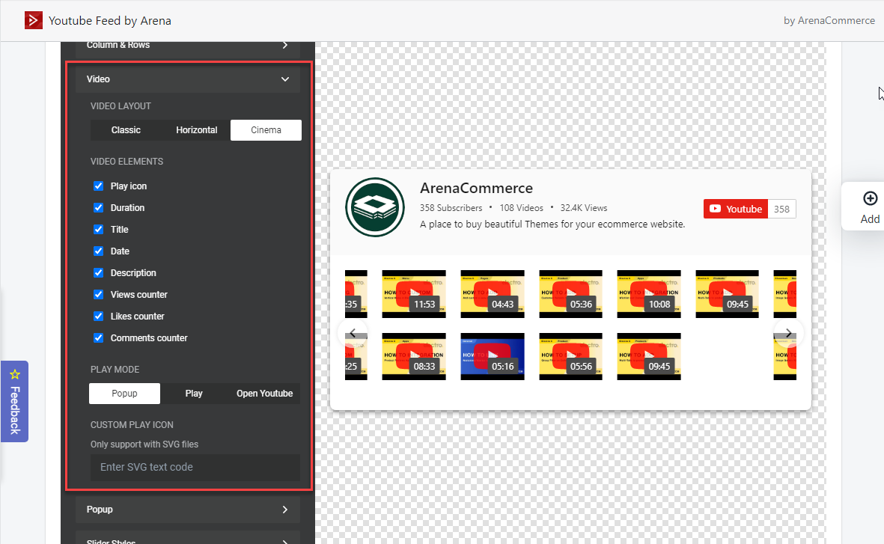Click the 108 Videos stat text
The width and height of the screenshot is (884, 544).
pyautogui.click(x=522, y=208)
